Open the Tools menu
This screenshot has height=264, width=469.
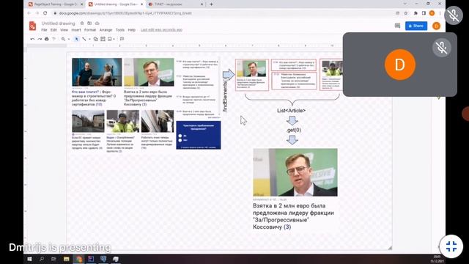click(x=120, y=30)
